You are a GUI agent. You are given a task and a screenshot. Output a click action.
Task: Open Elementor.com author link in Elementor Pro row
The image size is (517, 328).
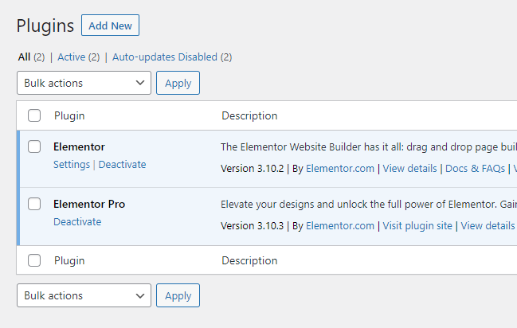tap(340, 226)
